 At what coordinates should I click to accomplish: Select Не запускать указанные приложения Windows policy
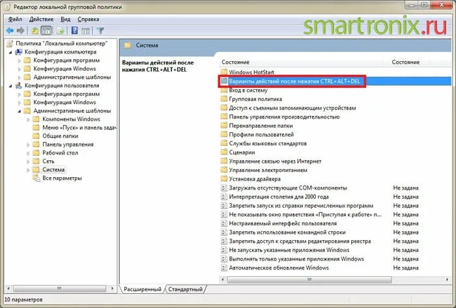(x=289, y=250)
